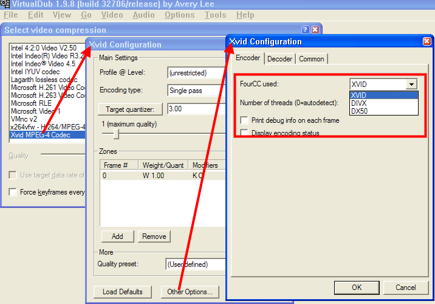
Task: Open the View menu
Action: (61, 15)
